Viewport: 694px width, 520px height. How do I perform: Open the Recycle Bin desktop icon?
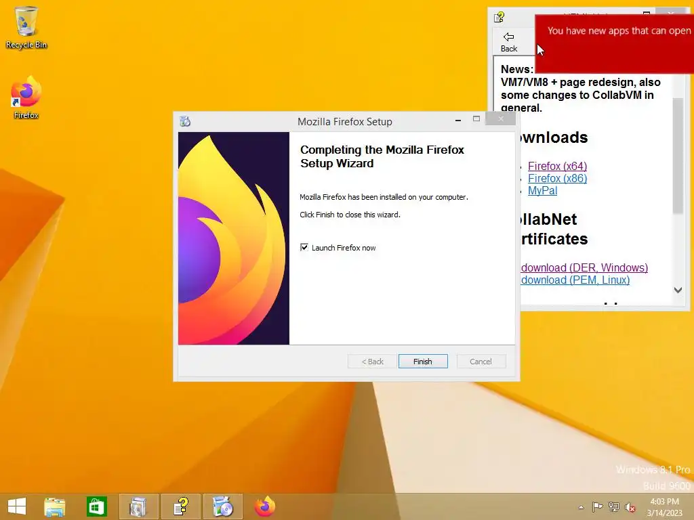26,27
